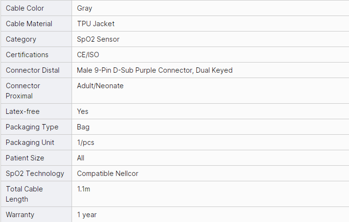Select the "SpO2 Sensor" category value
Screen dimensions: 349x222
pyautogui.click(x=98, y=39)
